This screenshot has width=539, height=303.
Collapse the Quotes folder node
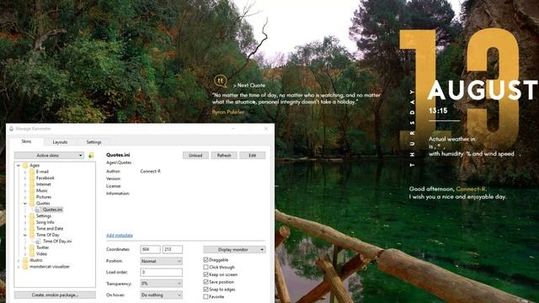[x=25, y=204]
